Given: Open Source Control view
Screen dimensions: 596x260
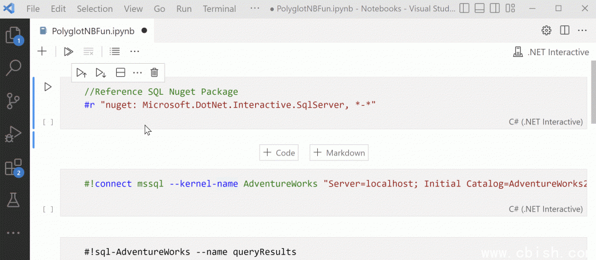Looking at the screenshot, I should coord(14,100).
